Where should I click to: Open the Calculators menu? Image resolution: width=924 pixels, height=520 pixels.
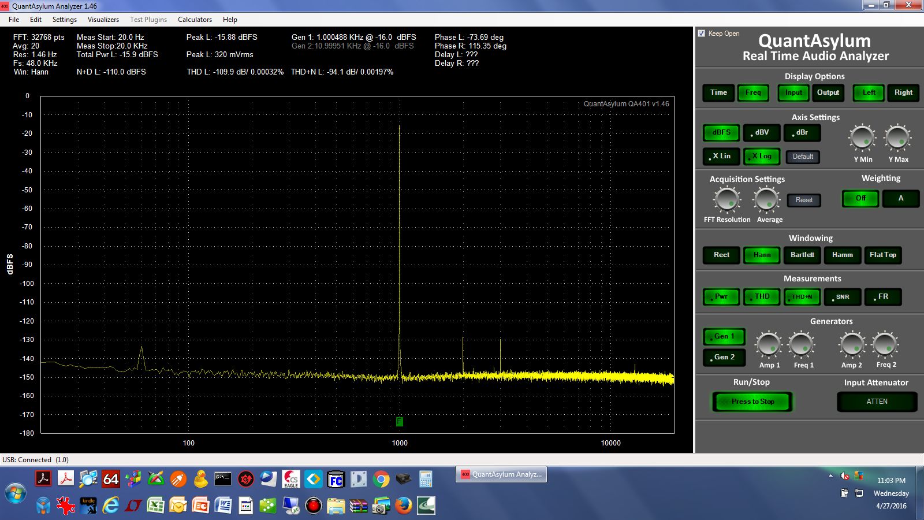coord(195,19)
